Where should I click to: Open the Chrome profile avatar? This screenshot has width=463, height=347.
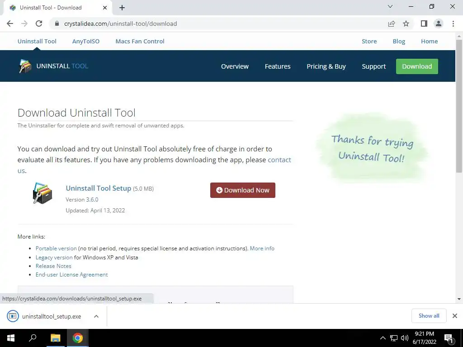click(x=439, y=23)
